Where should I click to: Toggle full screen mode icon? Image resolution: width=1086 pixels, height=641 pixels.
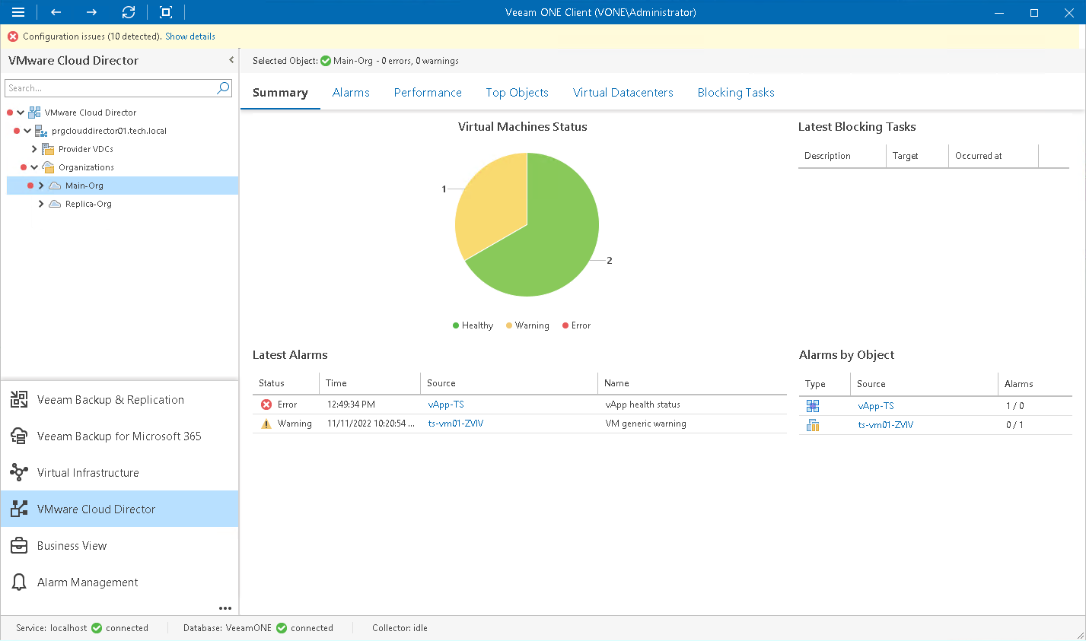click(166, 12)
